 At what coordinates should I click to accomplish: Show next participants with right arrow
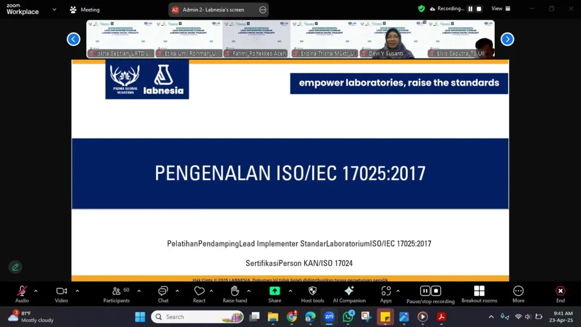pyautogui.click(x=507, y=39)
